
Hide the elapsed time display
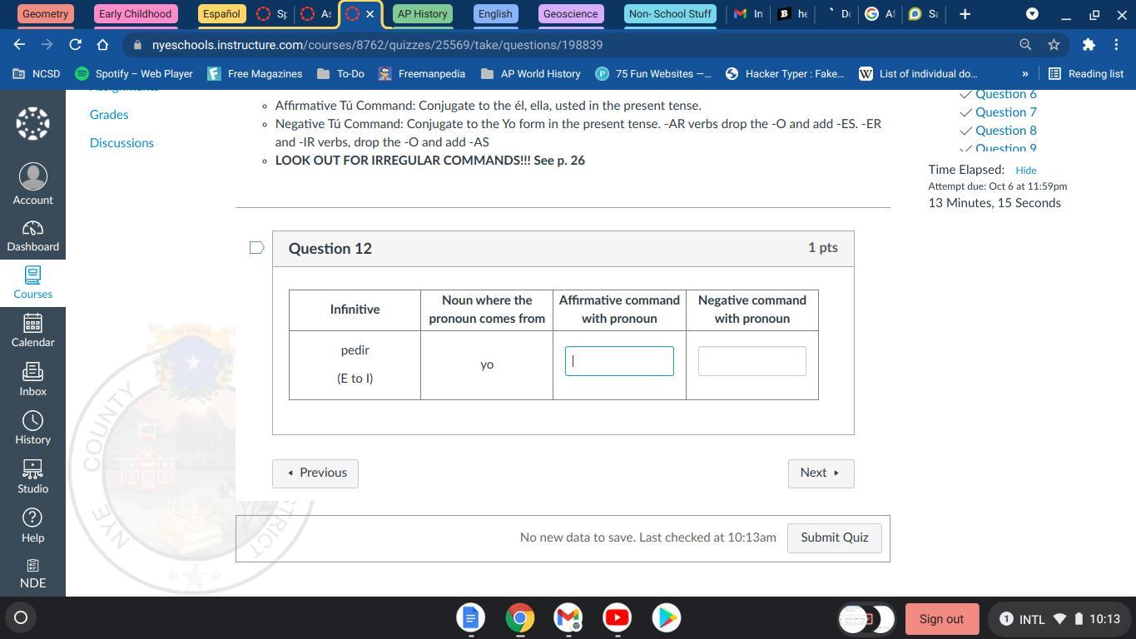(1025, 170)
